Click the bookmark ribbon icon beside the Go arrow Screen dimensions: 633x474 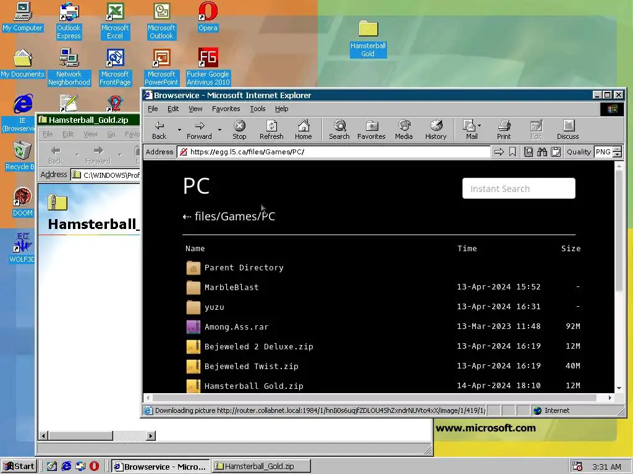(512, 152)
